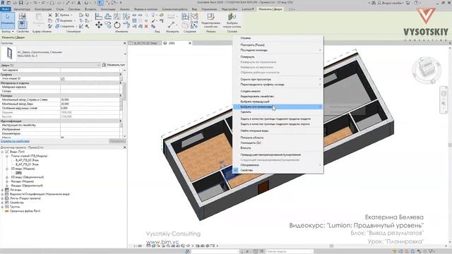
Task: Close the Диспетчер проекта browser panel
Action: tap(125, 147)
